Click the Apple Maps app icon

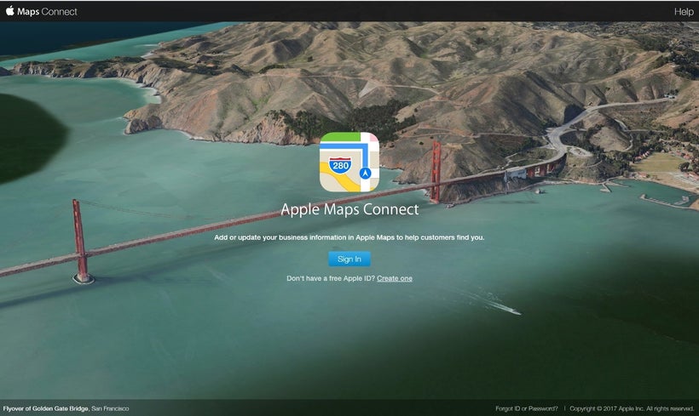pos(349,162)
